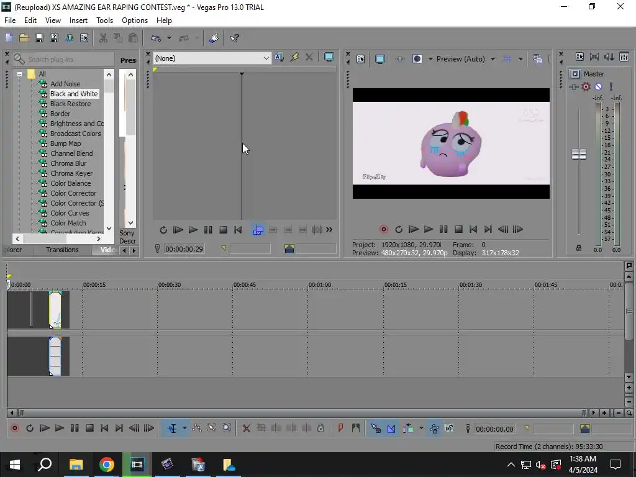
Task: Select the Add Noise effect
Action: [65, 84]
